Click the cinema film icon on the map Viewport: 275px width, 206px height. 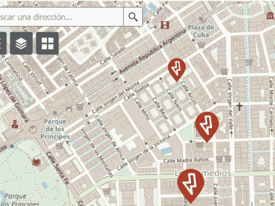pos(165,25)
